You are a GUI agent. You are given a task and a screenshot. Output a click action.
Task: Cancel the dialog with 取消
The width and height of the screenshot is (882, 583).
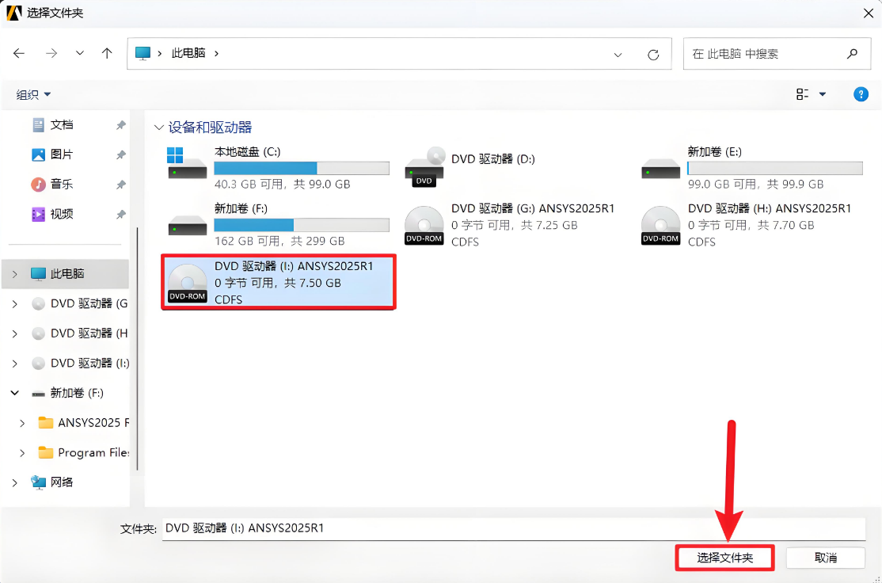tap(825, 558)
